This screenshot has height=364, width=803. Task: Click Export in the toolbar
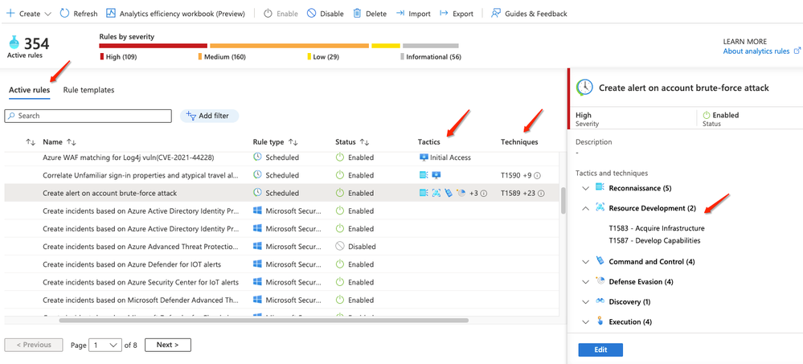click(457, 14)
